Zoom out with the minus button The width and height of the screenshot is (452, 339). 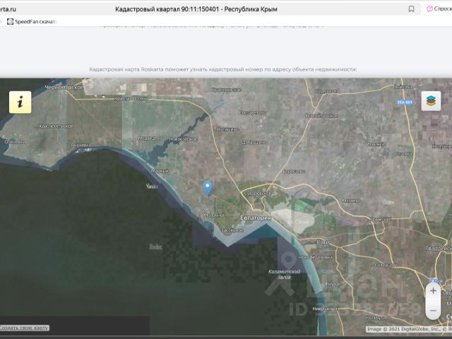coord(433,310)
